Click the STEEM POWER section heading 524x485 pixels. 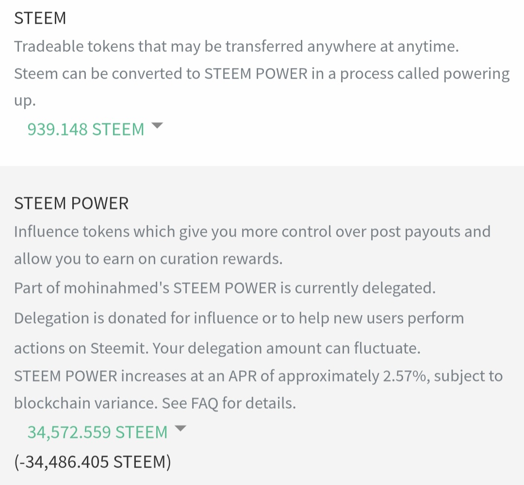(71, 203)
